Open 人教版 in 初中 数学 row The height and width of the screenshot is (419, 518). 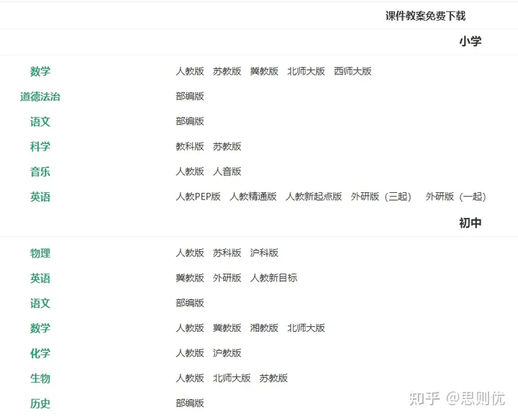190,328
